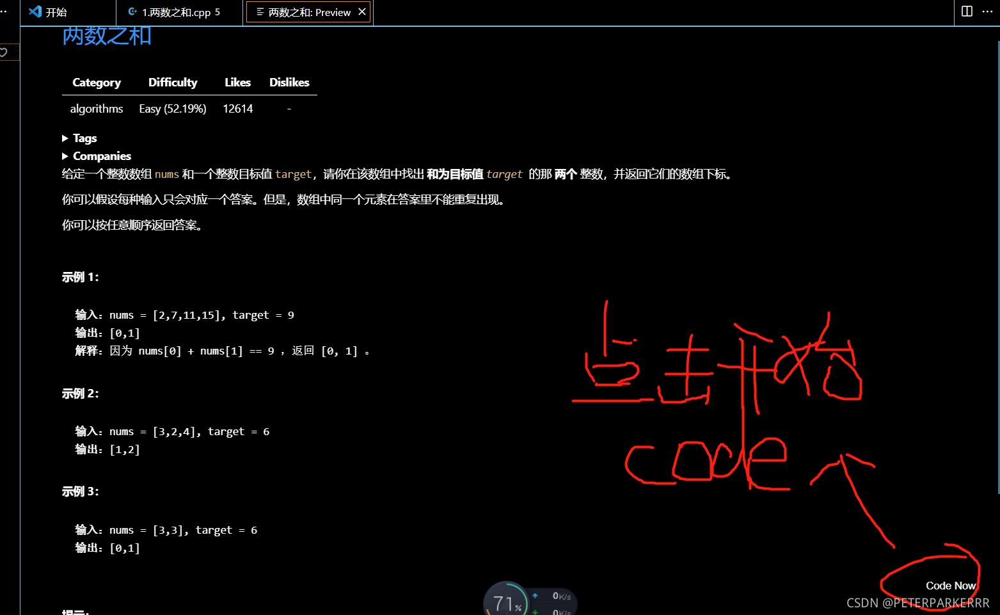Click the heart icon in the left sidebar
Viewport: 1000px width, 615px height.
(x=4, y=52)
